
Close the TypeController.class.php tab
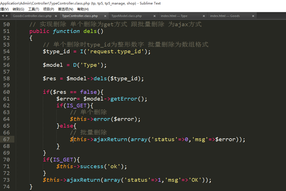pyautogui.click(x=105, y=16)
